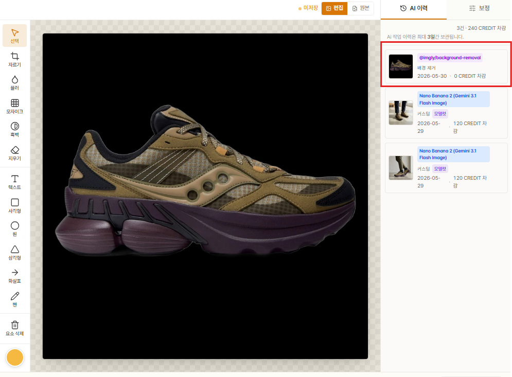
Task: Click the AI history retention notice text
Action: [x=425, y=37]
